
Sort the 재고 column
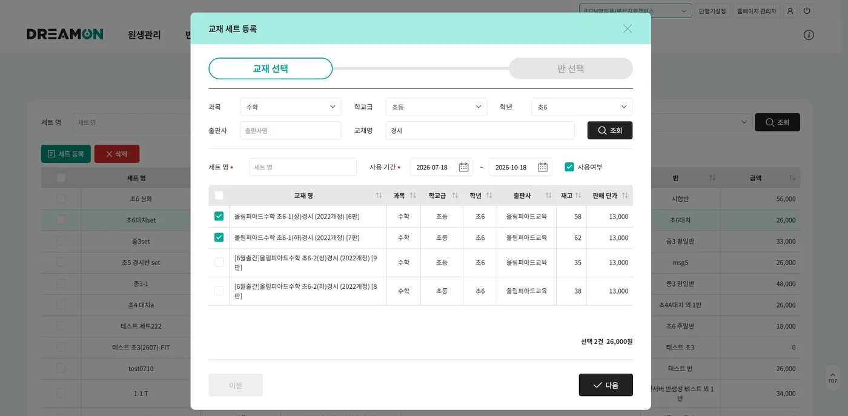(x=578, y=196)
